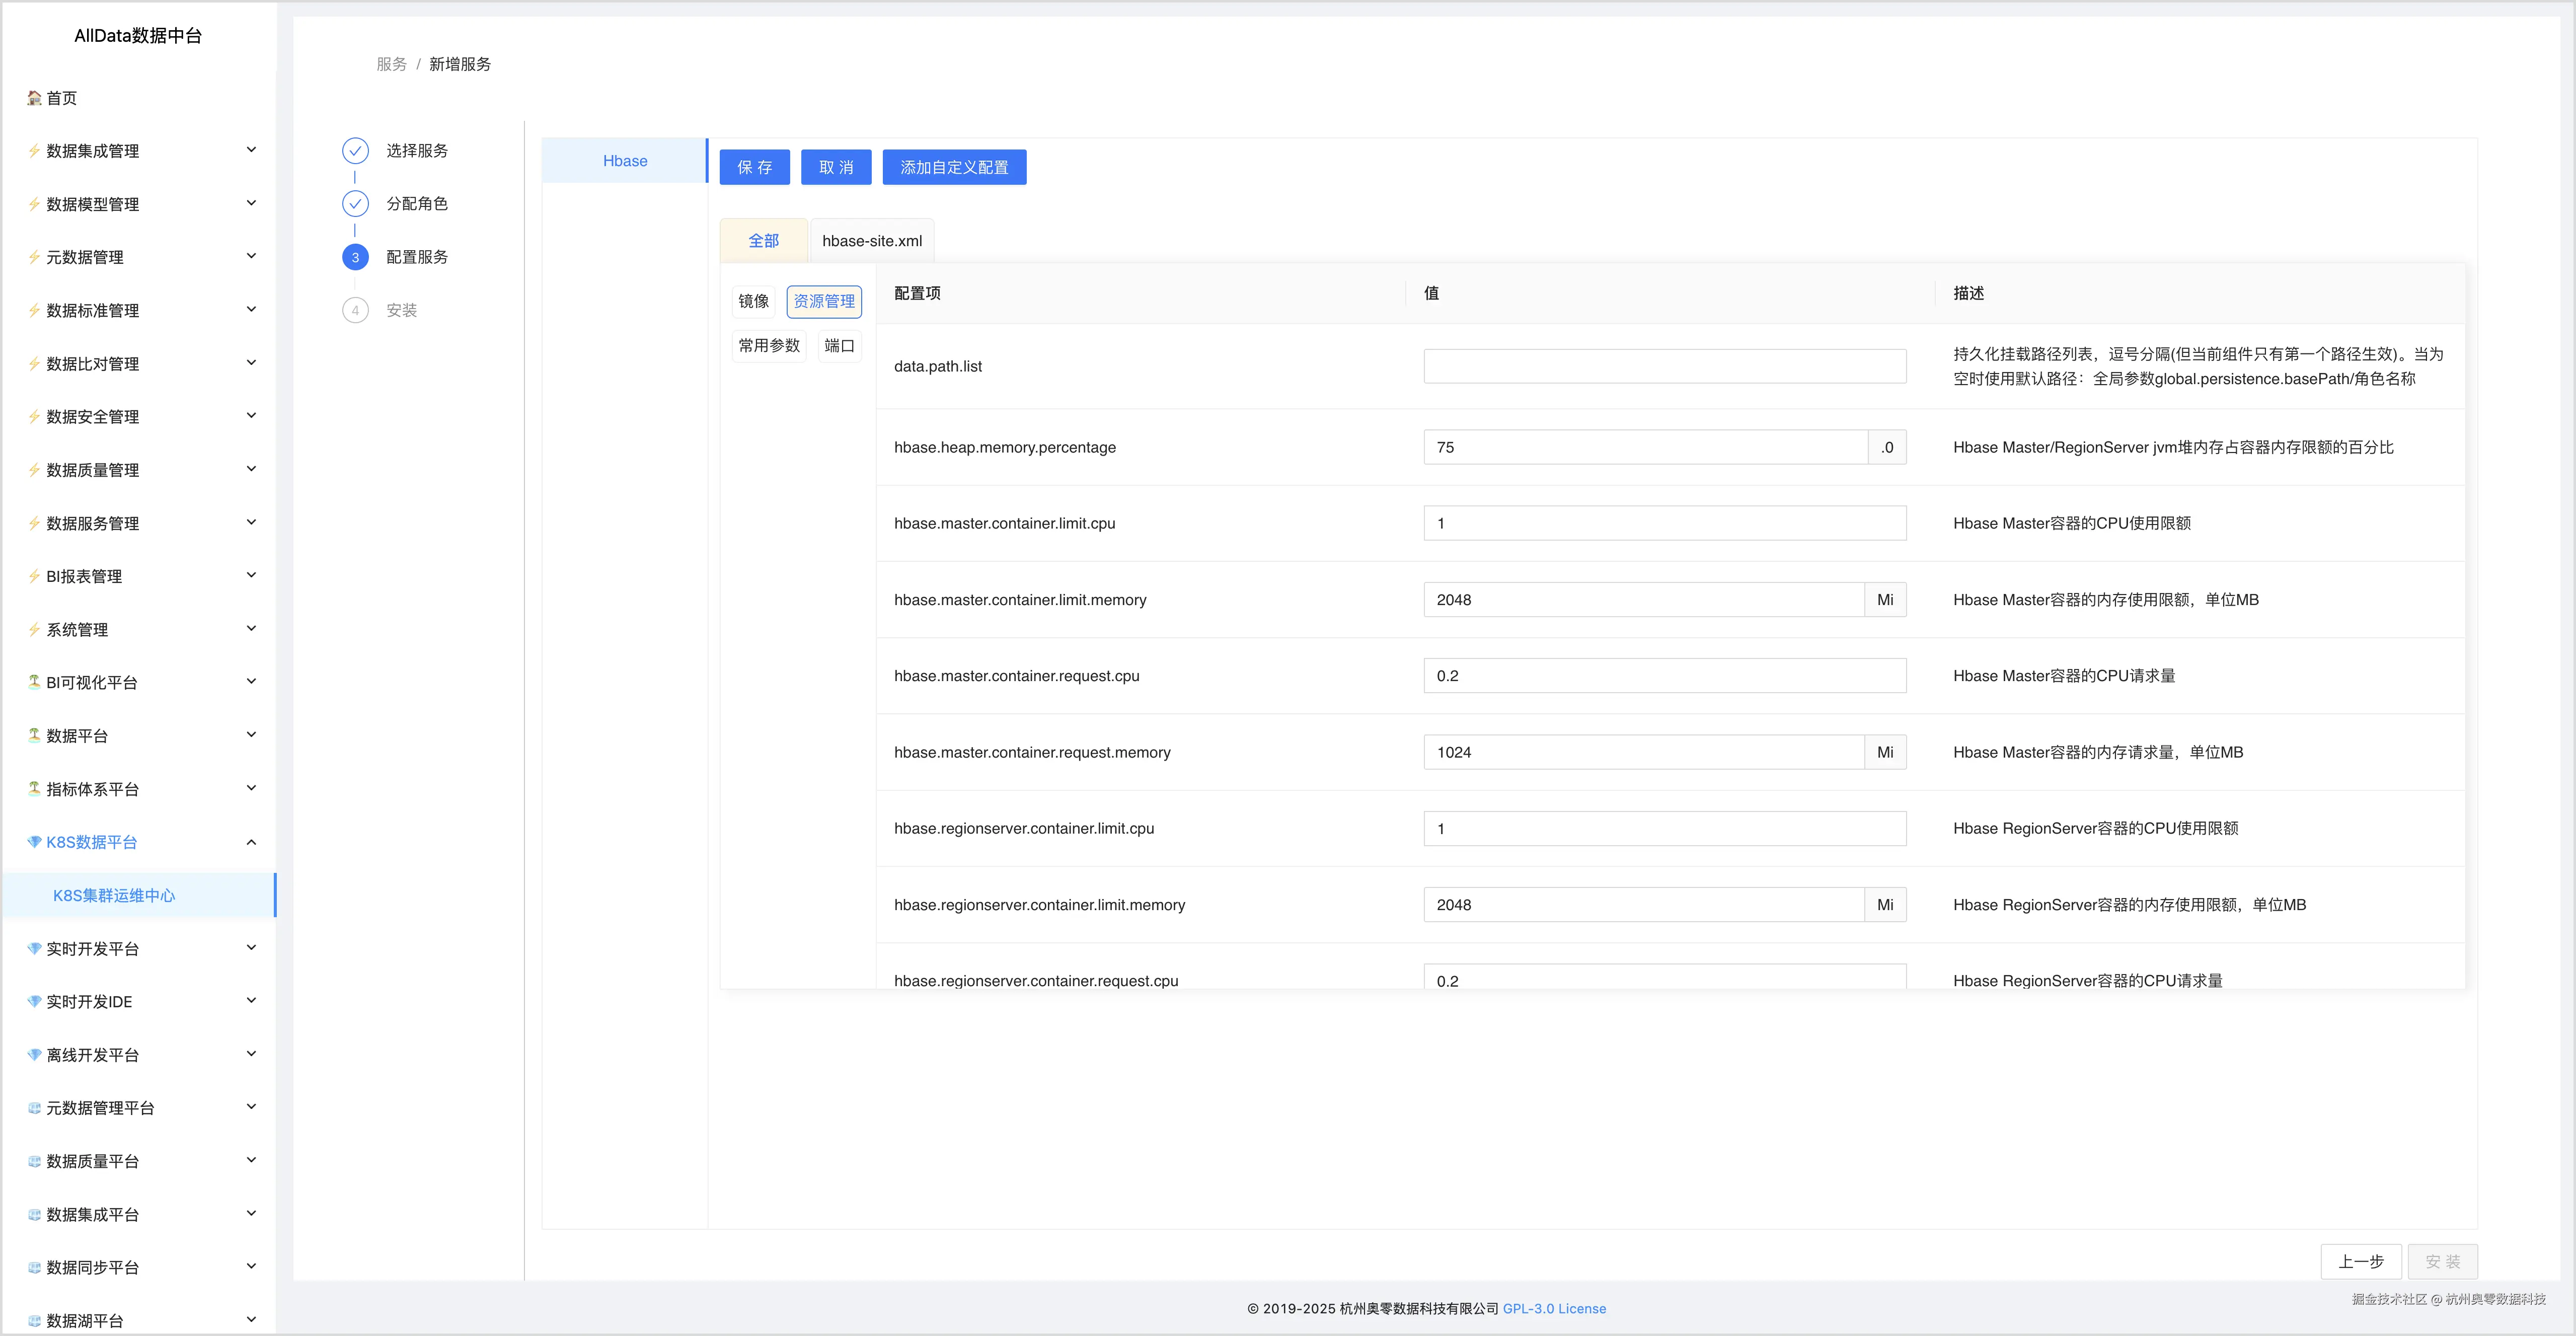Image resolution: width=2576 pixels, height=1336 pixels.
Task: Expand the 数据质量管理 menu chevron
Action: pos(251,469)
